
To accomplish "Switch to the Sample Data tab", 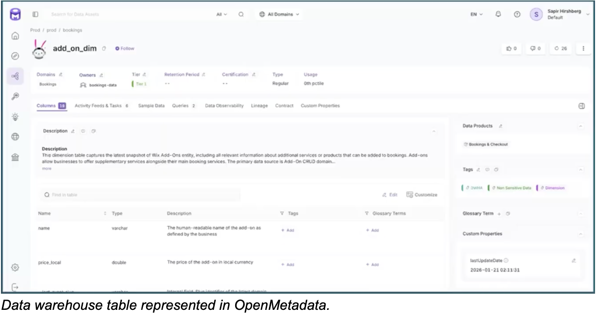I will [x=152, y=105].
